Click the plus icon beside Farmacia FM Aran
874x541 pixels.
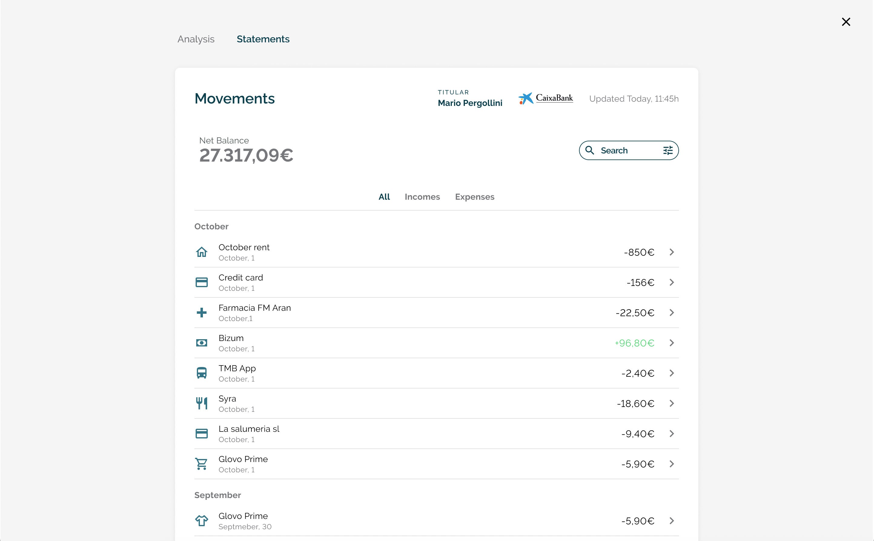[x=202, y=313]
